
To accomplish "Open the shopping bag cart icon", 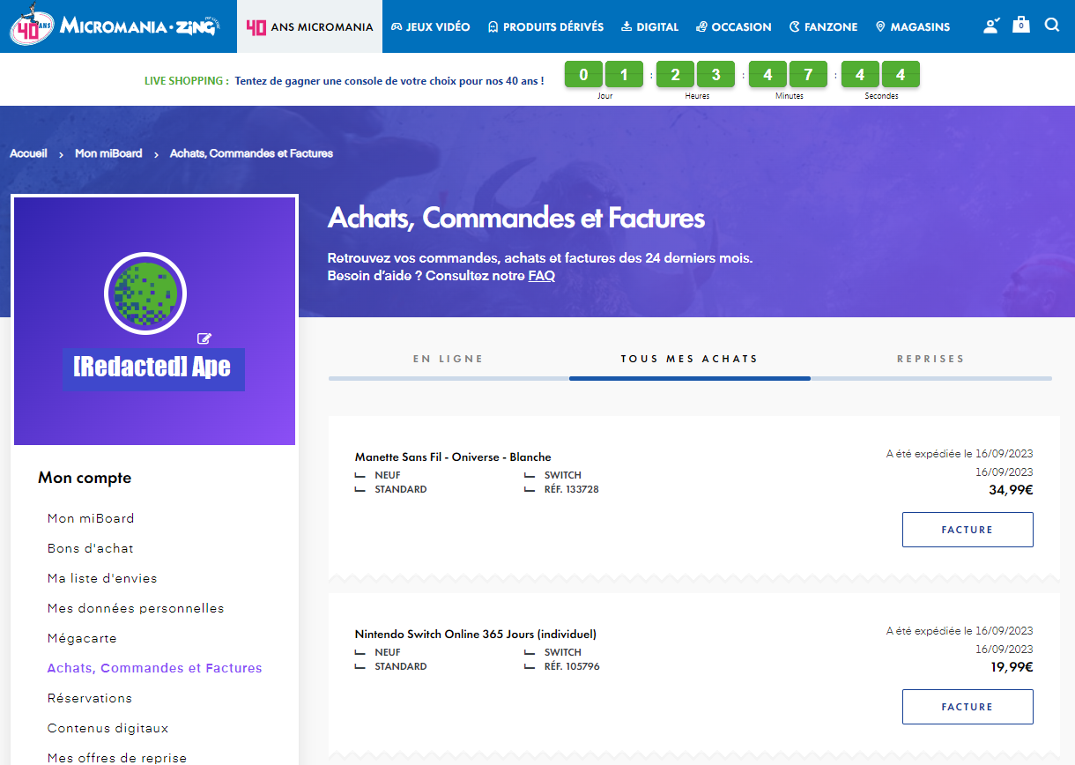I will point(1021,25).
